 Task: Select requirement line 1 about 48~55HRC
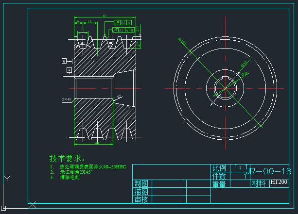tap(88, 167)
